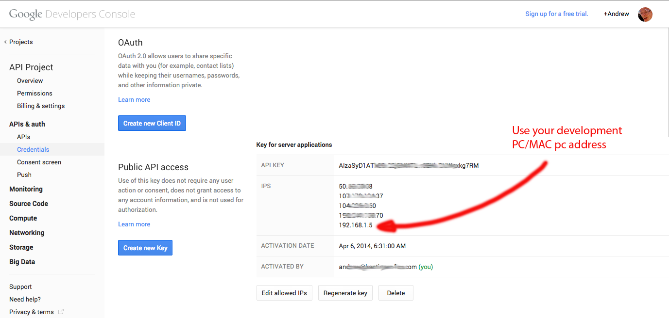Click the Delete key button
The width and height of the screenshot is (669, 318).
click(396, 293)
